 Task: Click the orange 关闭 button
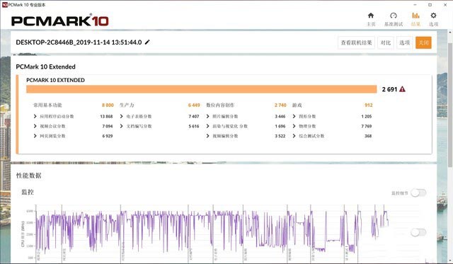coord(423,42)
